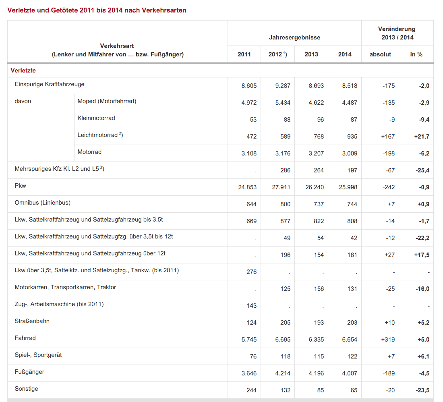
Task: Click the '2014' column header
Action: [344, 54]
